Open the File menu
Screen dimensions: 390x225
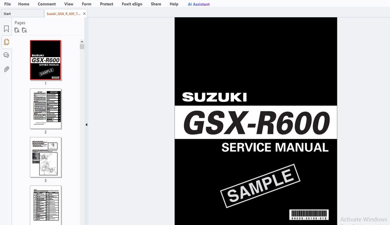(7, 4)
